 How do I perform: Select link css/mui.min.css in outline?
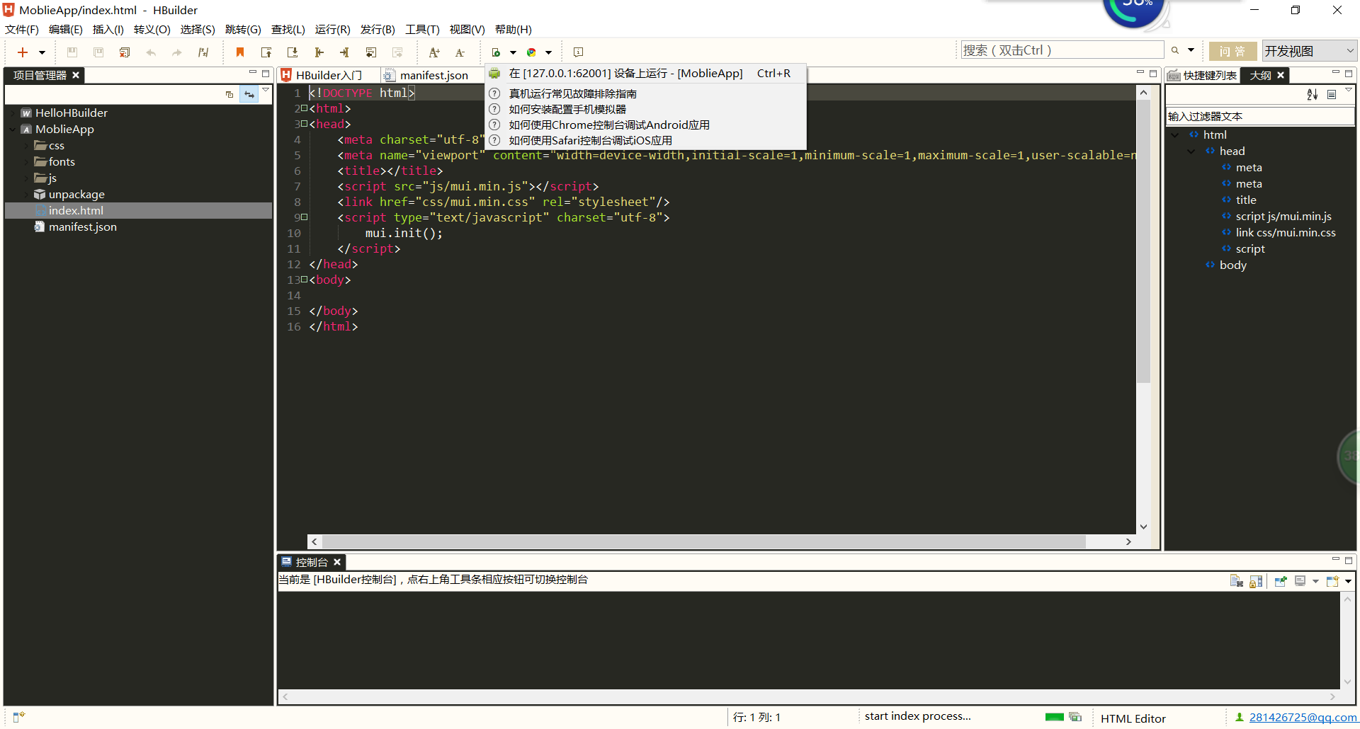tap(1285, 232)
